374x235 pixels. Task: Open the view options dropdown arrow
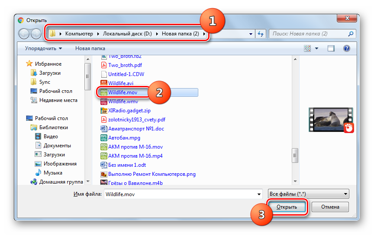click(316, 48)
